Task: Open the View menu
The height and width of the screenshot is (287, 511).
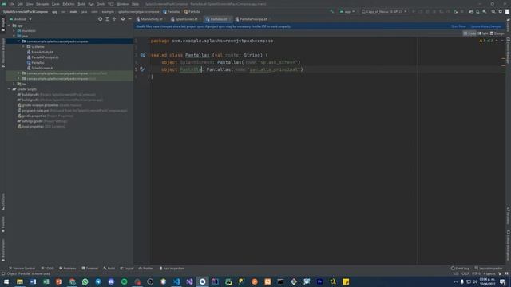Action: (30, 4)
